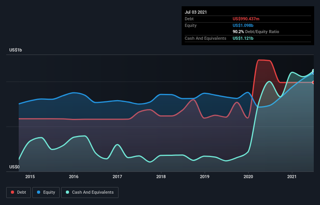Image resolution: width=320 pixels, height=205 pixels.
Task: Click the red Debt legend dot
Action: coord(12,193)
